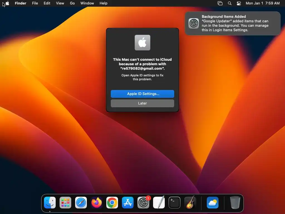Open Control Center from the menu bar

(239, 3)
